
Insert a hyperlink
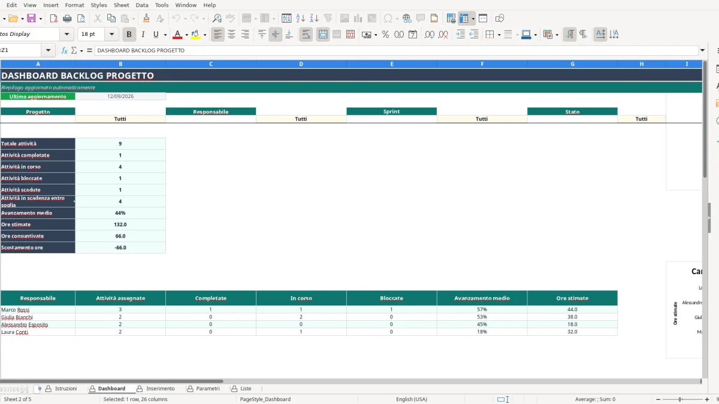point(407,19)
